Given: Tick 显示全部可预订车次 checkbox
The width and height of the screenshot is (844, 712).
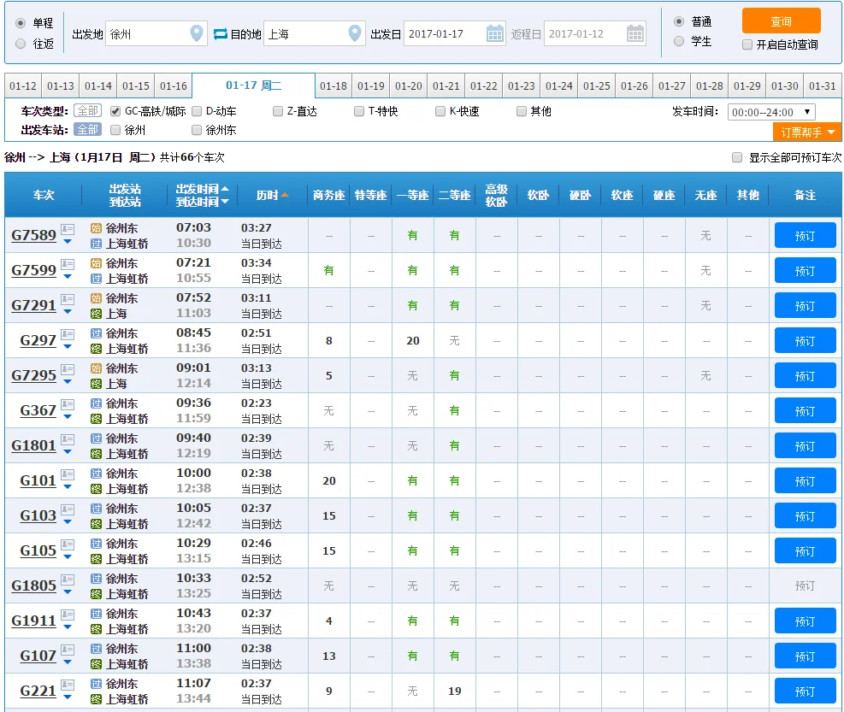Looking at the screenshot, I should click(737, 158).
